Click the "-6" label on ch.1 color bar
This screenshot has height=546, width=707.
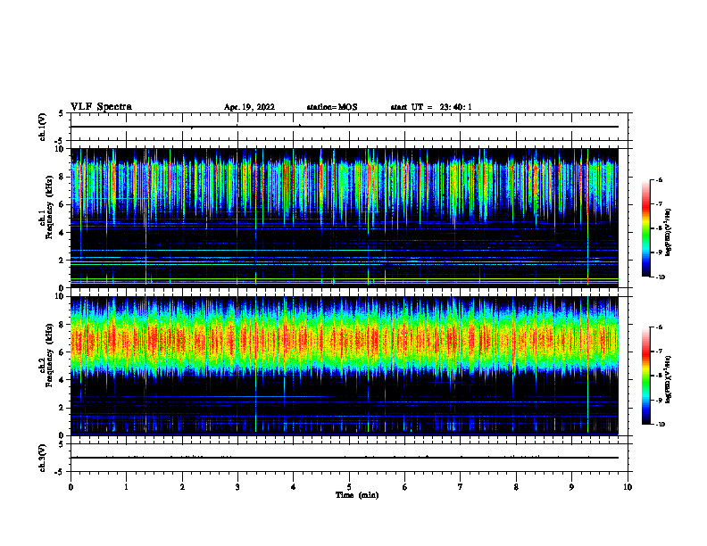pyautogui.click(x=658, y=179)
